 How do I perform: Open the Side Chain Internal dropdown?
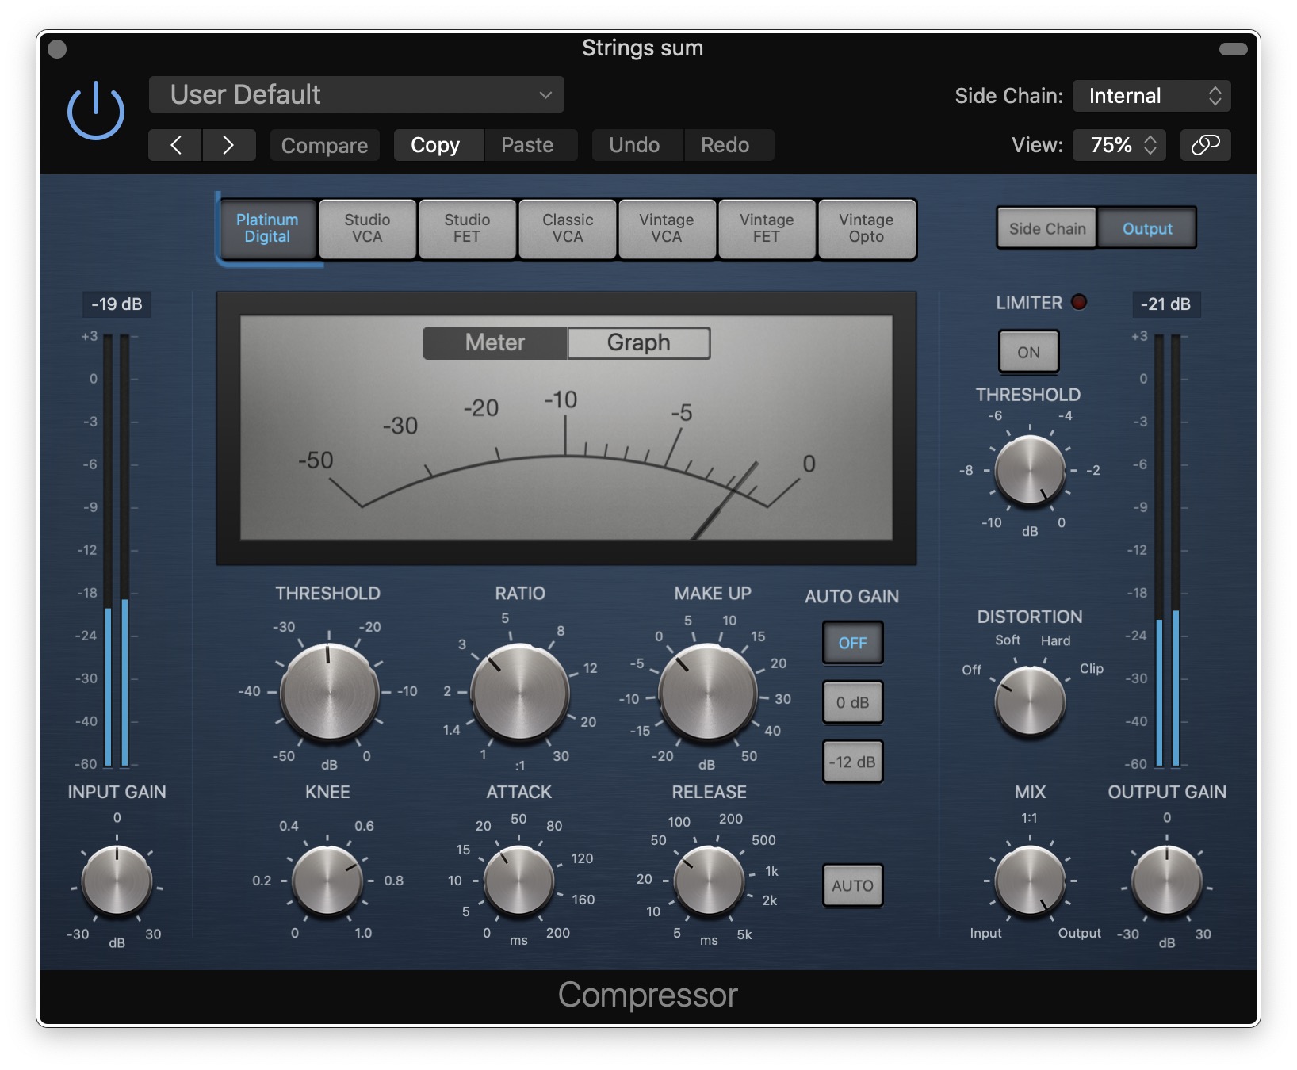tap(1151, 96)
